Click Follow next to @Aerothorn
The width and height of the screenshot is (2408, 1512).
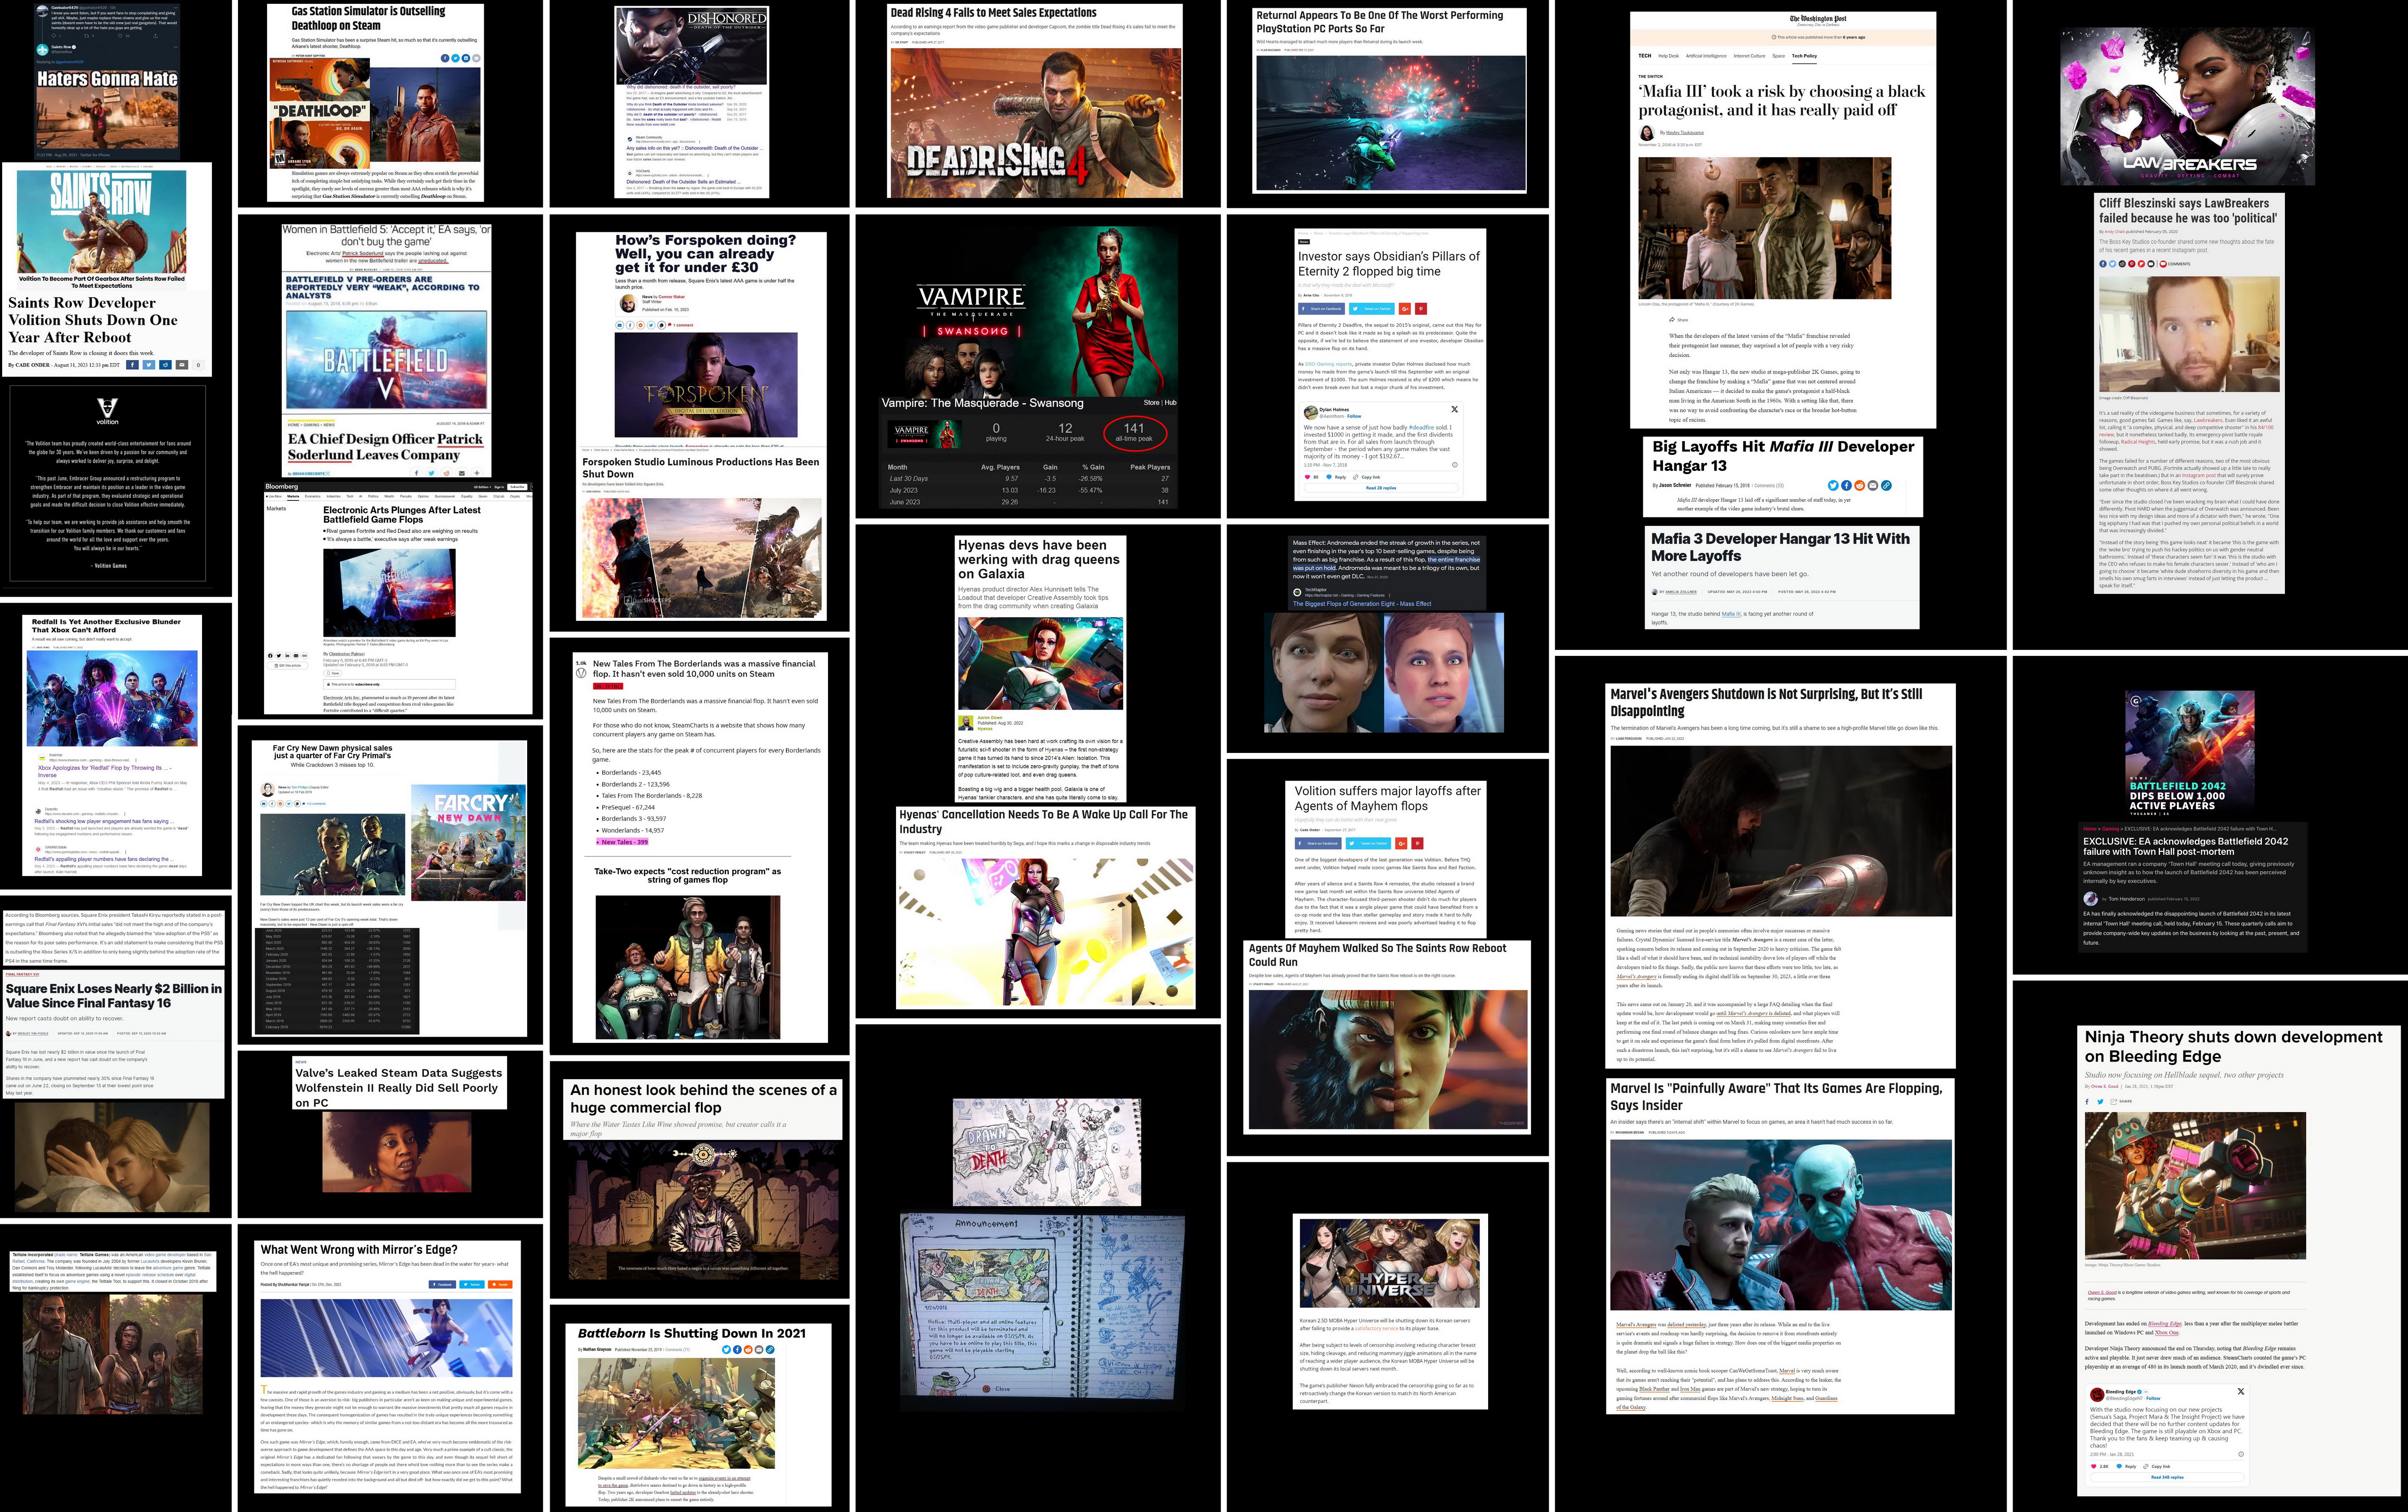tap(1354, 417)
